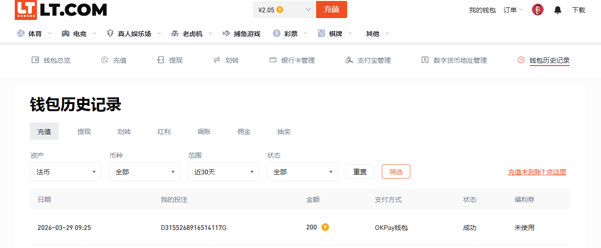This screenshot has width=601, height=248.
Task: Open the 钱包总览 menu label
Action: pos(57,60)
